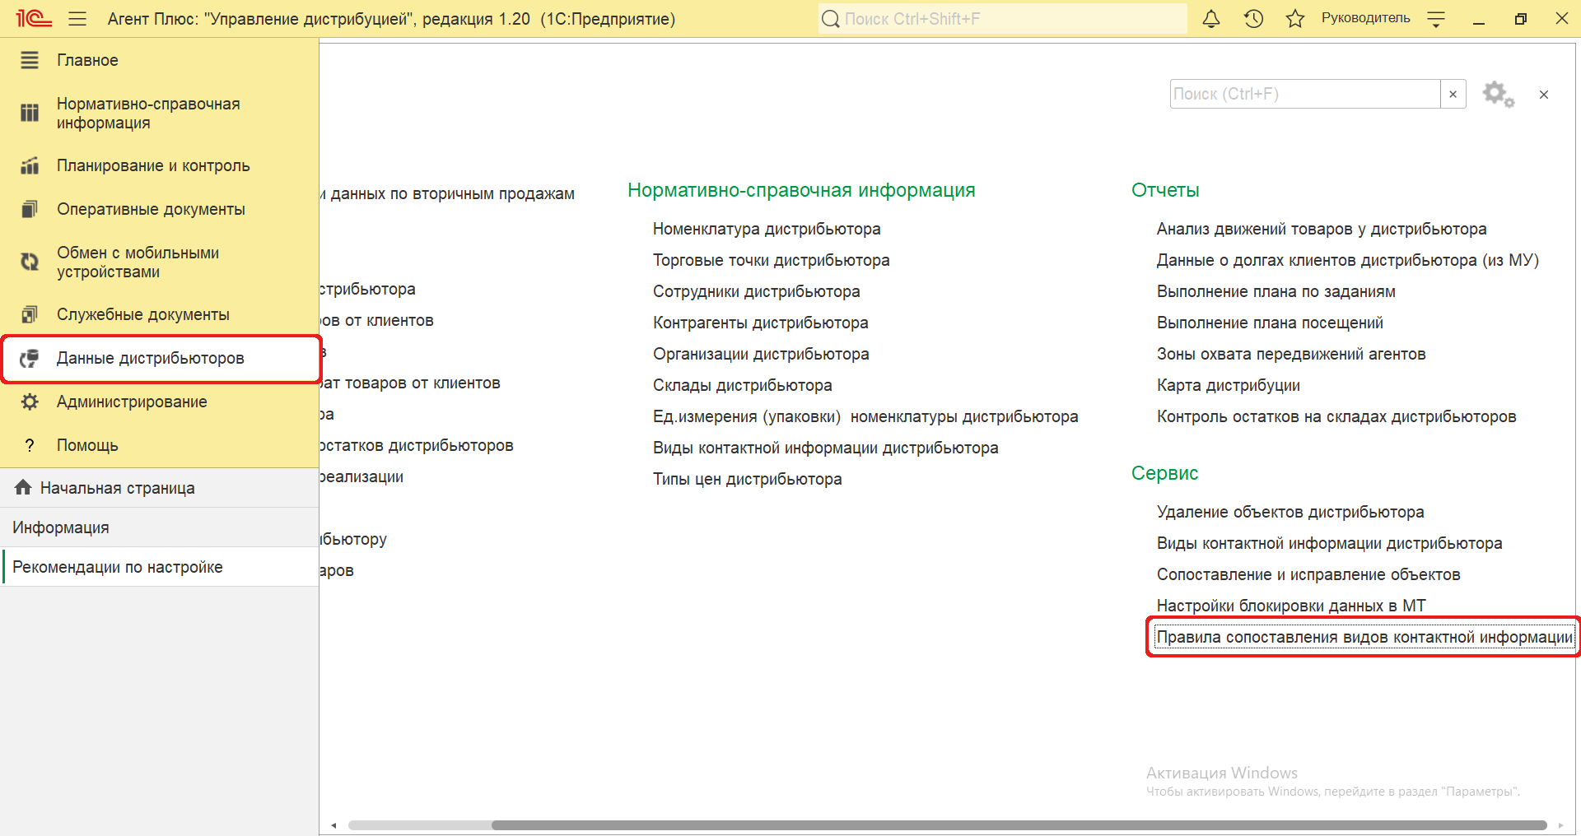Open favorites star icon
This screenshot has height=836, width=1581.
pyautogui.click(x=1295, y=18)
